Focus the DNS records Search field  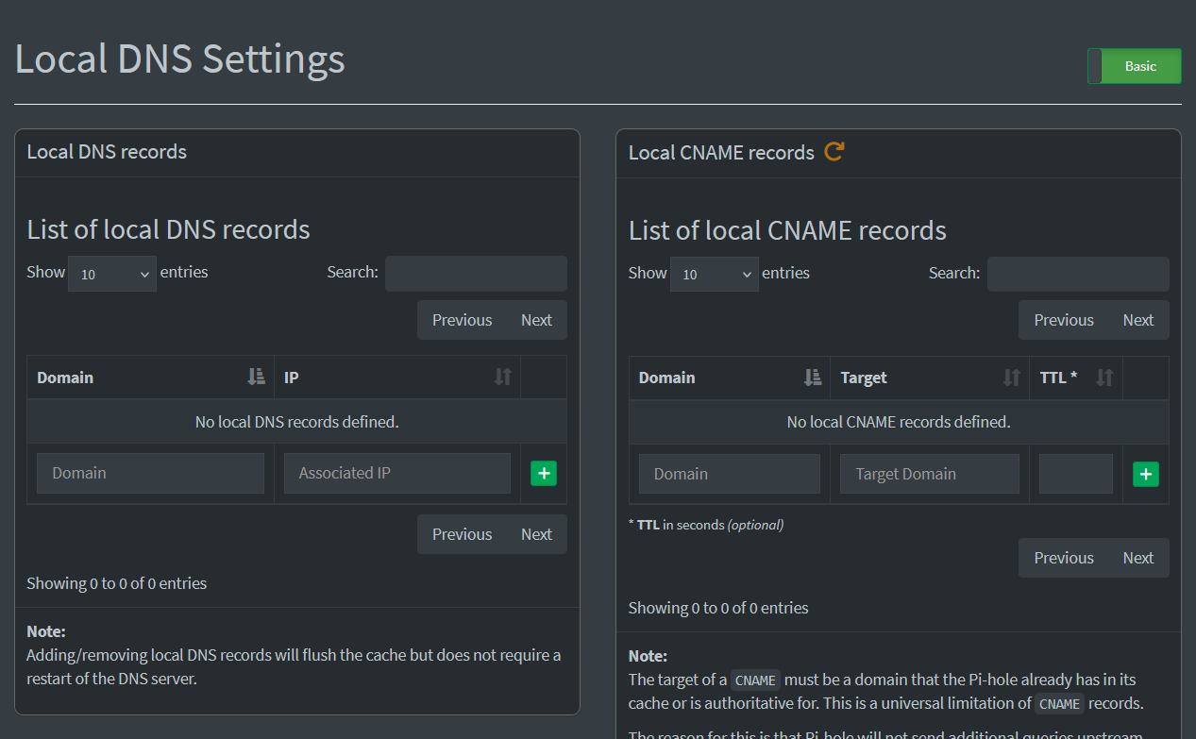[476, 274]
